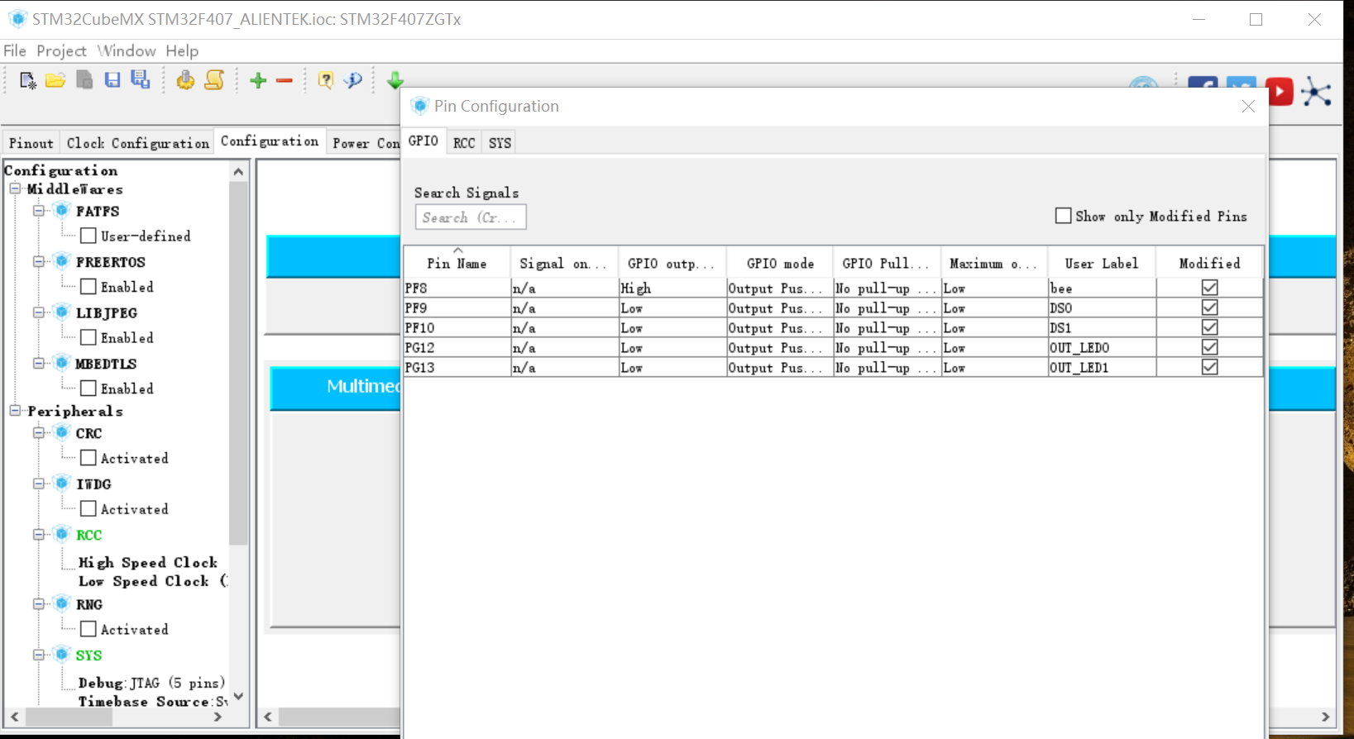Open the Help menu
1354x739 pixels.
(x=182, y=51)
